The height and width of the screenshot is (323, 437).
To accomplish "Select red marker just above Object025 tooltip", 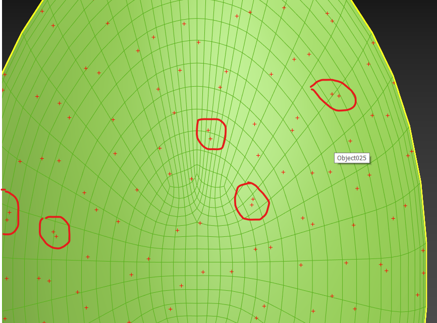I will [x=350, y=141].
